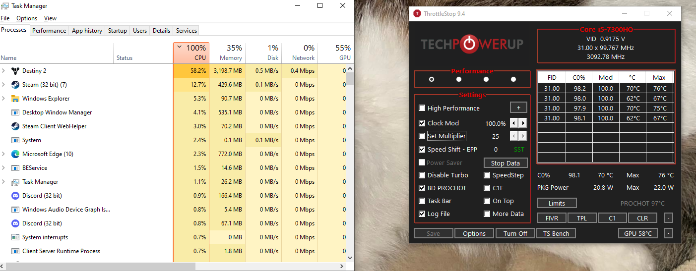Select the second Performance profile radio button

[459, 79]
